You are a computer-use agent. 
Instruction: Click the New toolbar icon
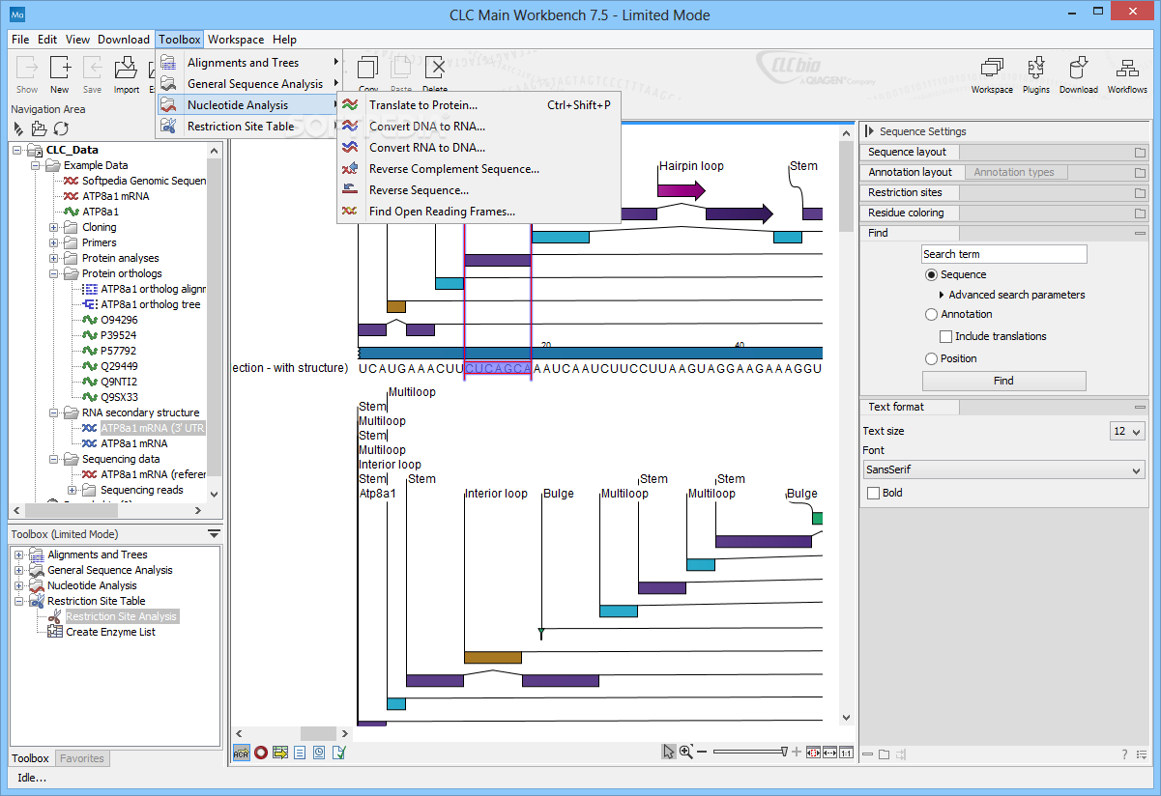click(x=60, y=73)
